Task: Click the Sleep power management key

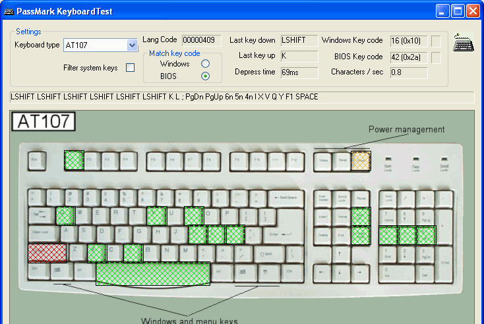Action: [342, 161]
